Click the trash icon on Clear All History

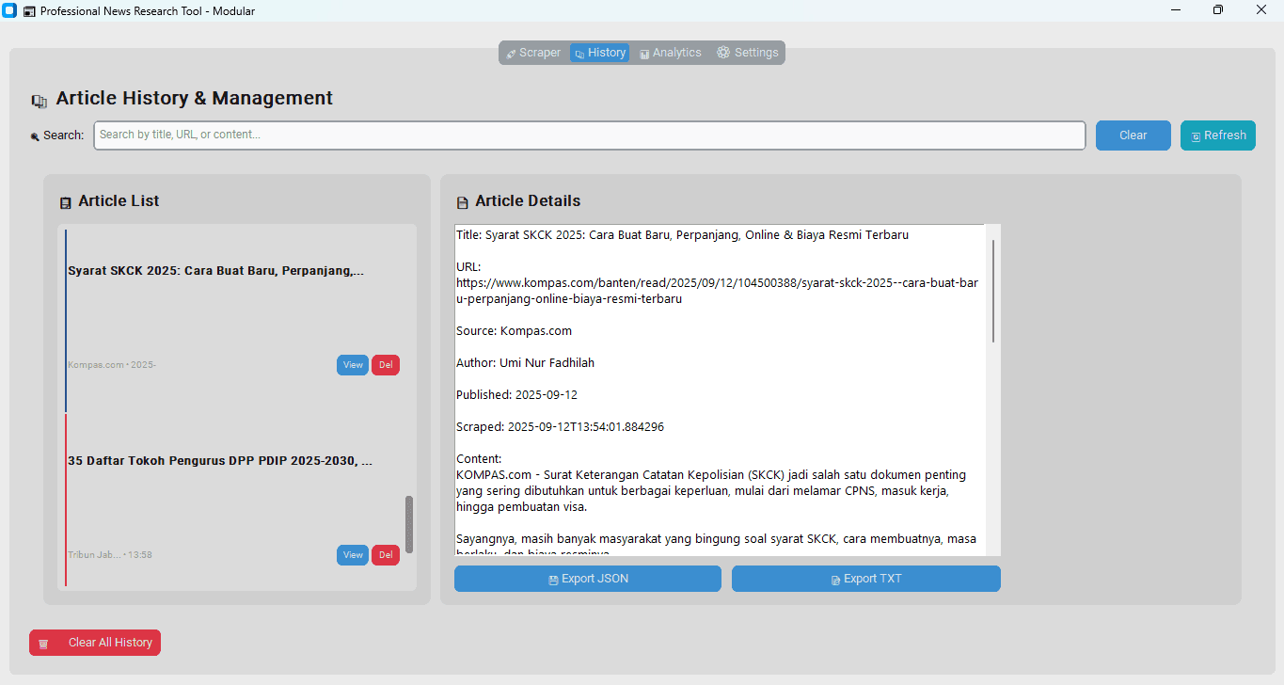click(43, 643)
